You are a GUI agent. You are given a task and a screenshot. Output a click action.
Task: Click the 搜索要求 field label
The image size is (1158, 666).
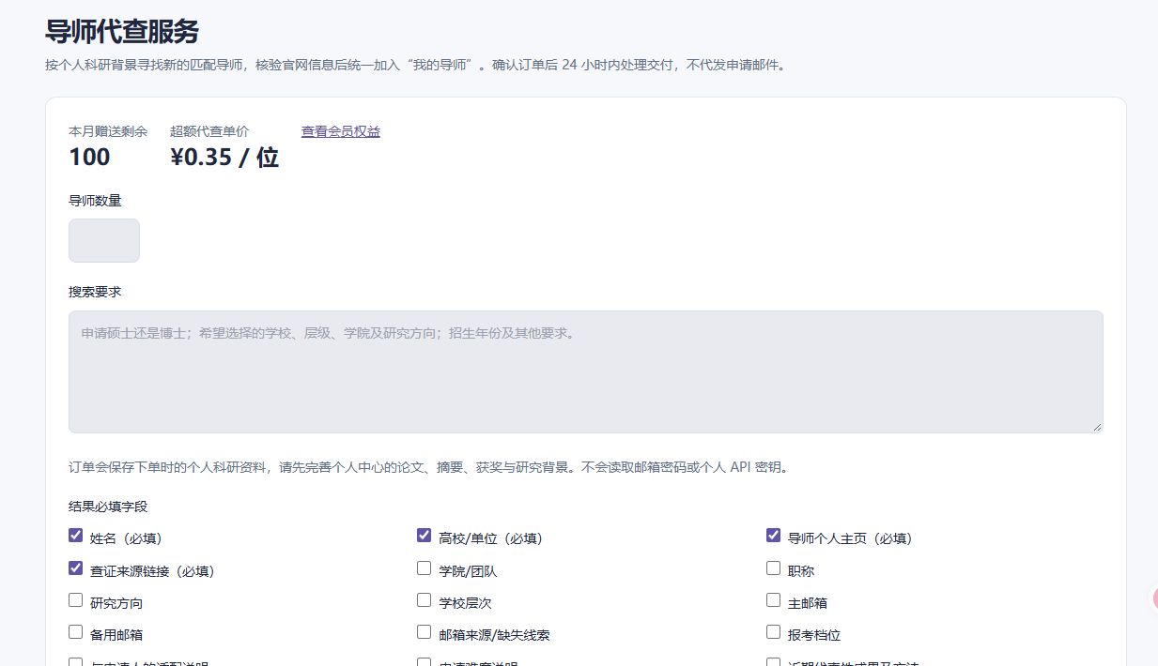95,292
